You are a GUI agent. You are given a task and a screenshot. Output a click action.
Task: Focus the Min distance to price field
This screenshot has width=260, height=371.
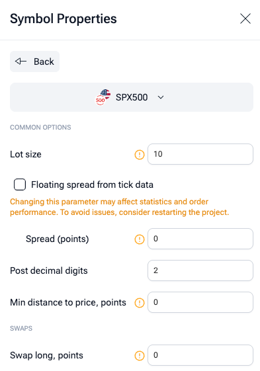tap(200, 302)
